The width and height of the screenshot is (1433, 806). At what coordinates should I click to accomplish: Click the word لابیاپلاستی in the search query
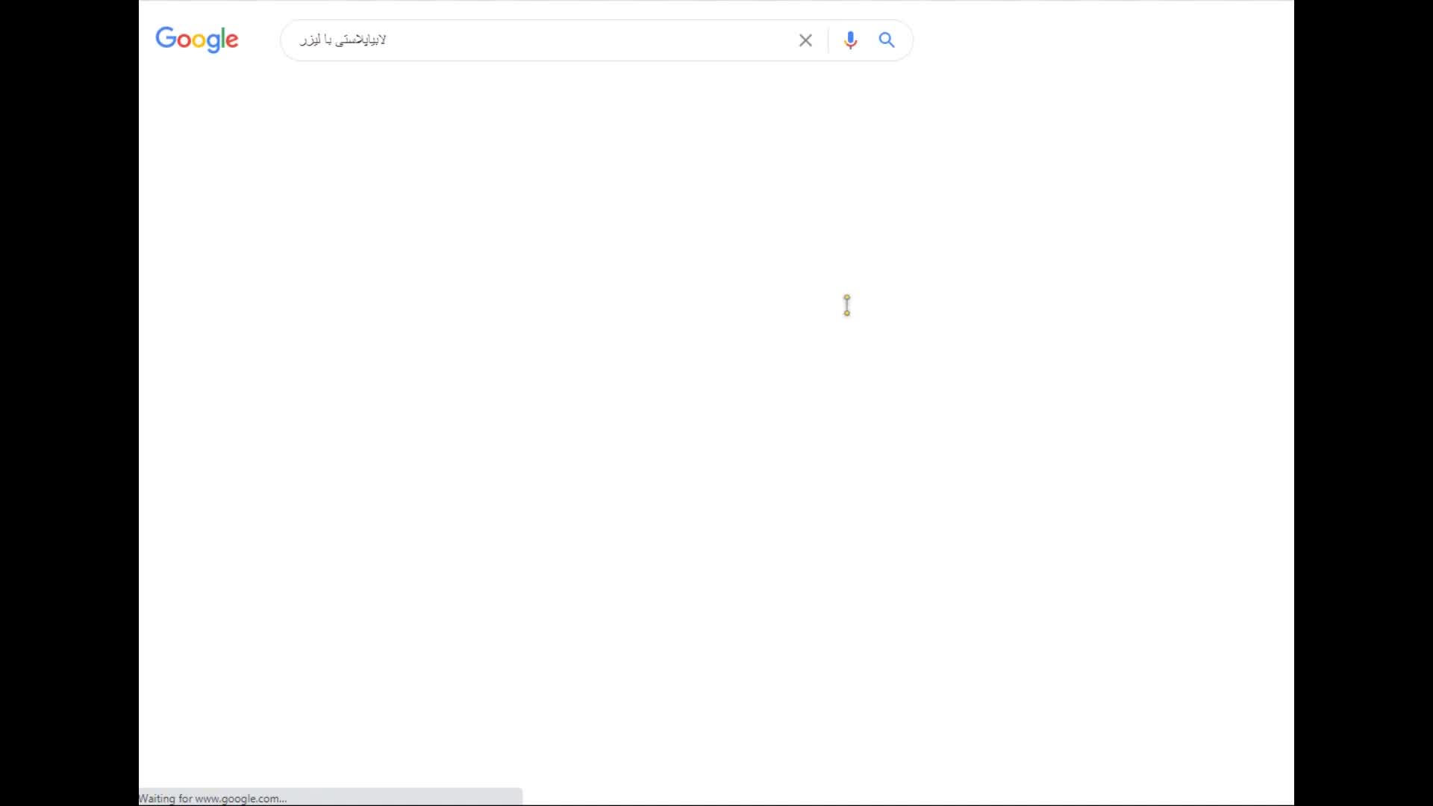[x=361, y=40]
